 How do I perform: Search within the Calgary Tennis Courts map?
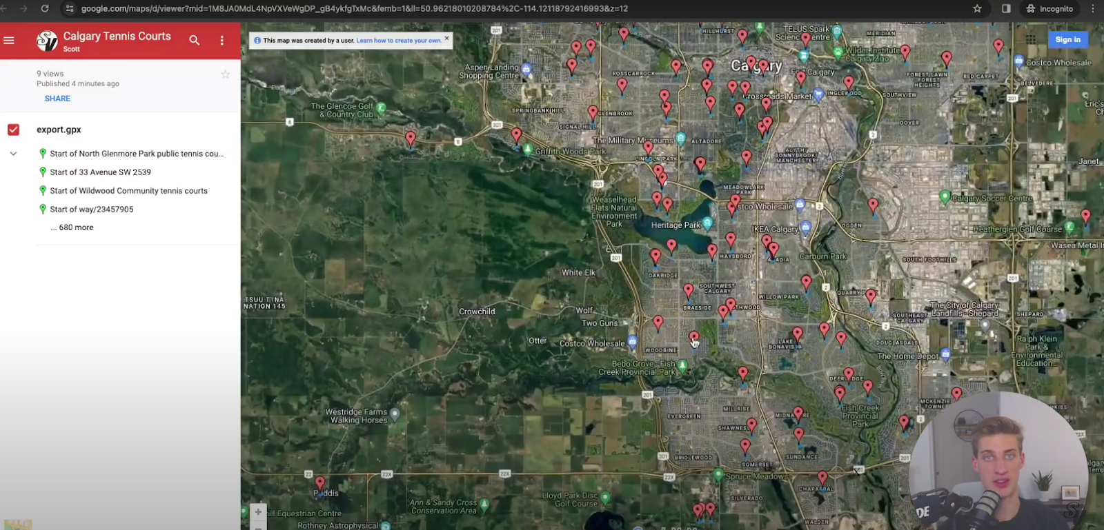tap(195, 41)
